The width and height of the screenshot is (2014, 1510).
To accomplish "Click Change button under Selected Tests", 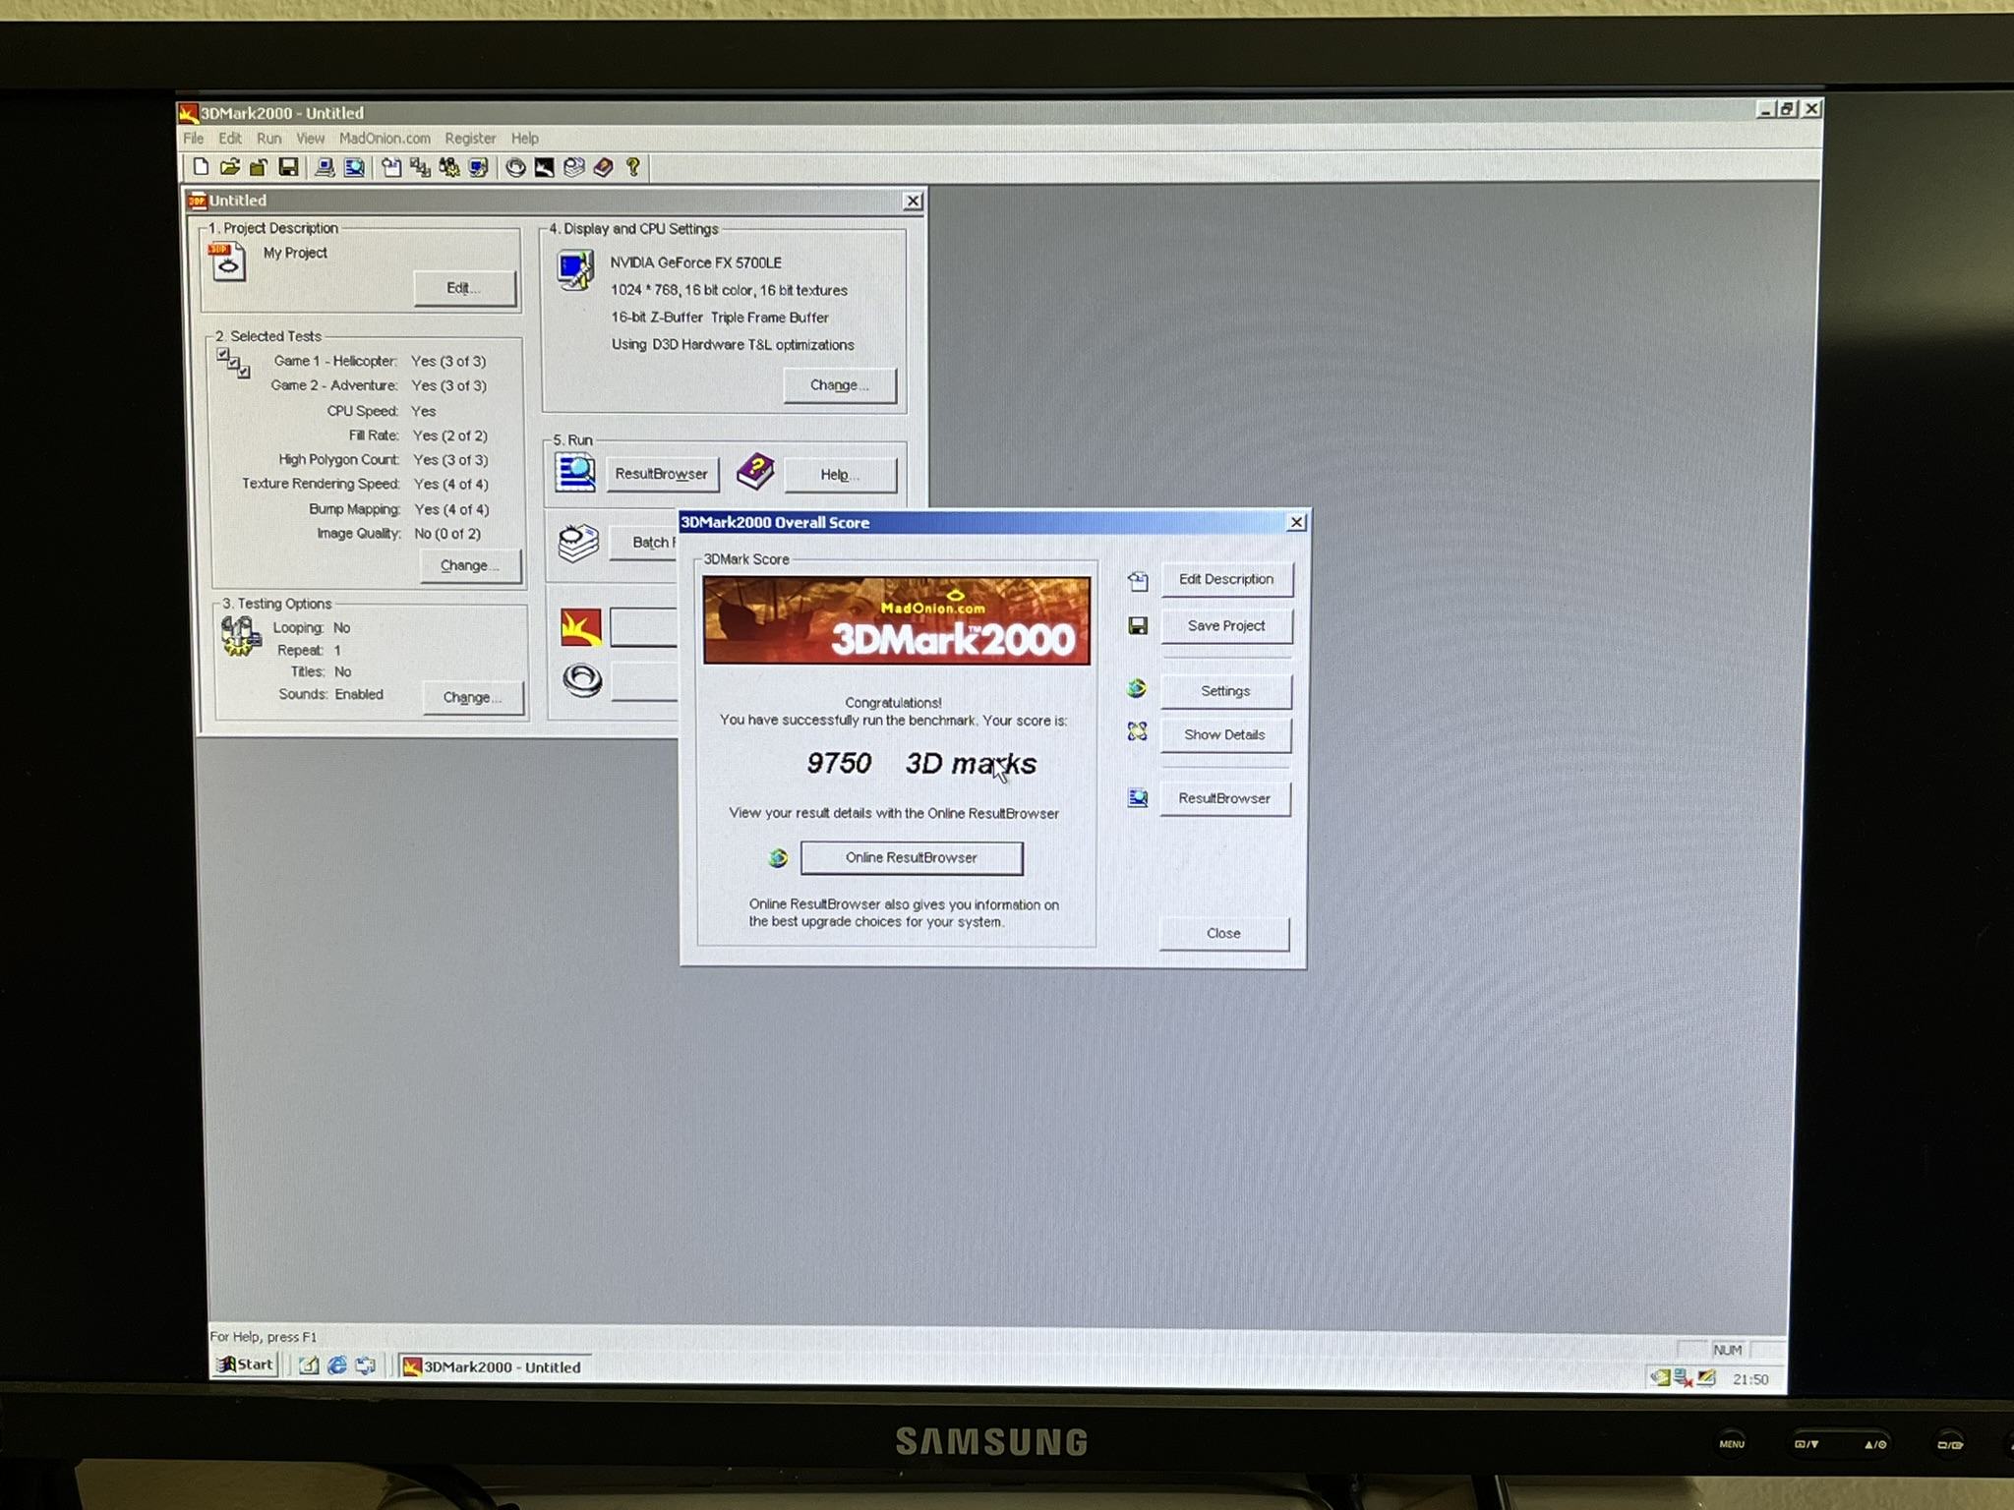I will point(469,565).
